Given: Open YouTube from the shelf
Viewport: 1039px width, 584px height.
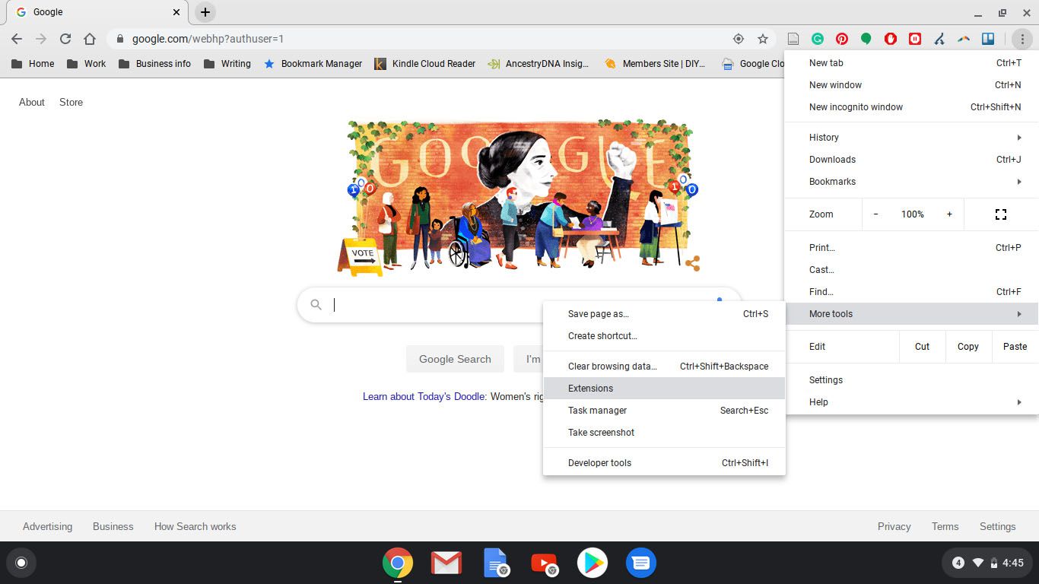Looking at the screenshot, I should point(544,563).
